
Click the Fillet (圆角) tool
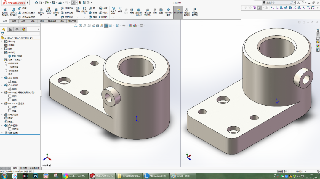(78, 10)
